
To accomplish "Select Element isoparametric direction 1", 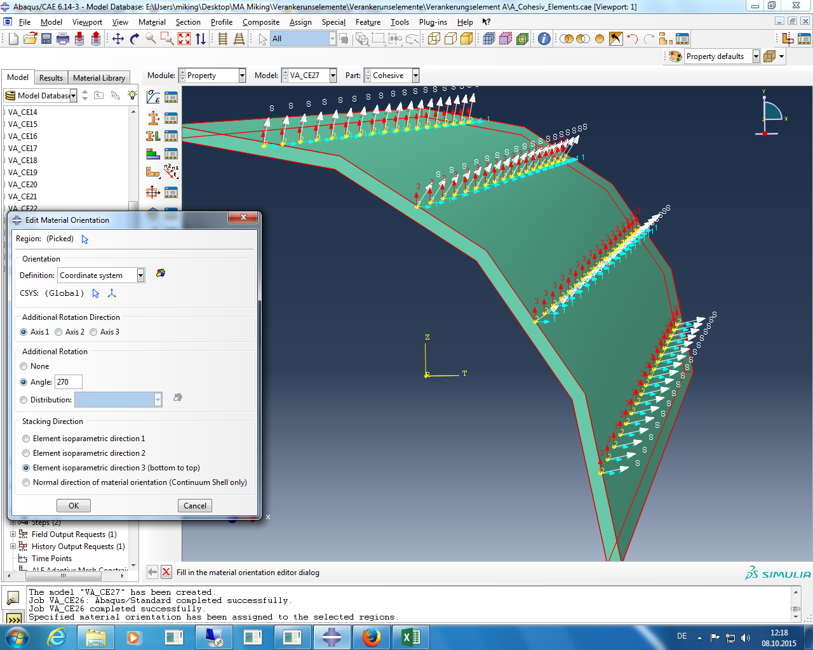I will (x=26, y=439).
